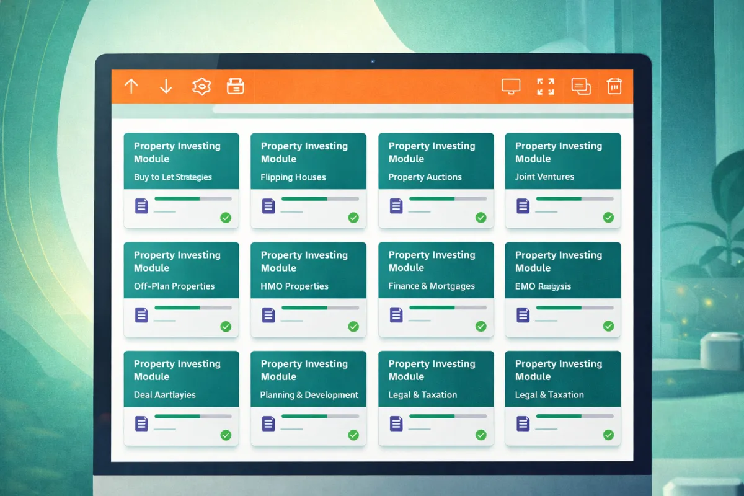Open the document icon on Buy to Let card
744x496 pixels.
click(141, 206)
